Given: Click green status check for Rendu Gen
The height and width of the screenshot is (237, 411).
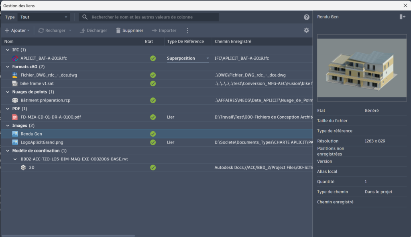Looking at the screenshot, I should click(153, 134).
